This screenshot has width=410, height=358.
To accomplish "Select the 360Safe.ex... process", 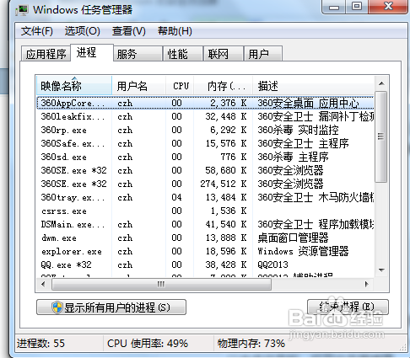I will (x=205, y=143).
